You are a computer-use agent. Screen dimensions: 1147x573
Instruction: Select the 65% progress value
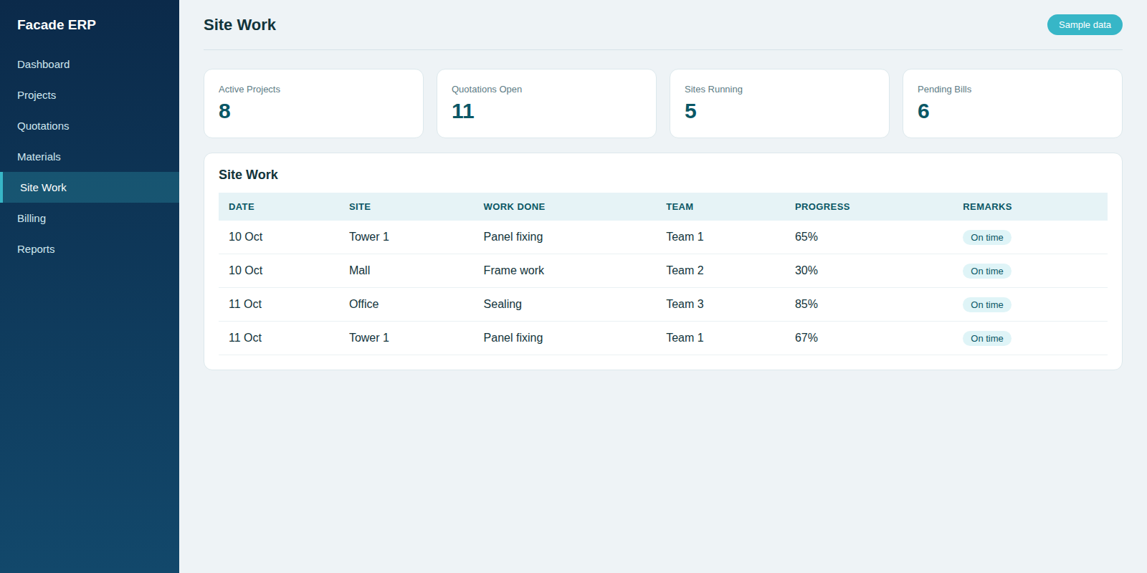pos(806,237)
